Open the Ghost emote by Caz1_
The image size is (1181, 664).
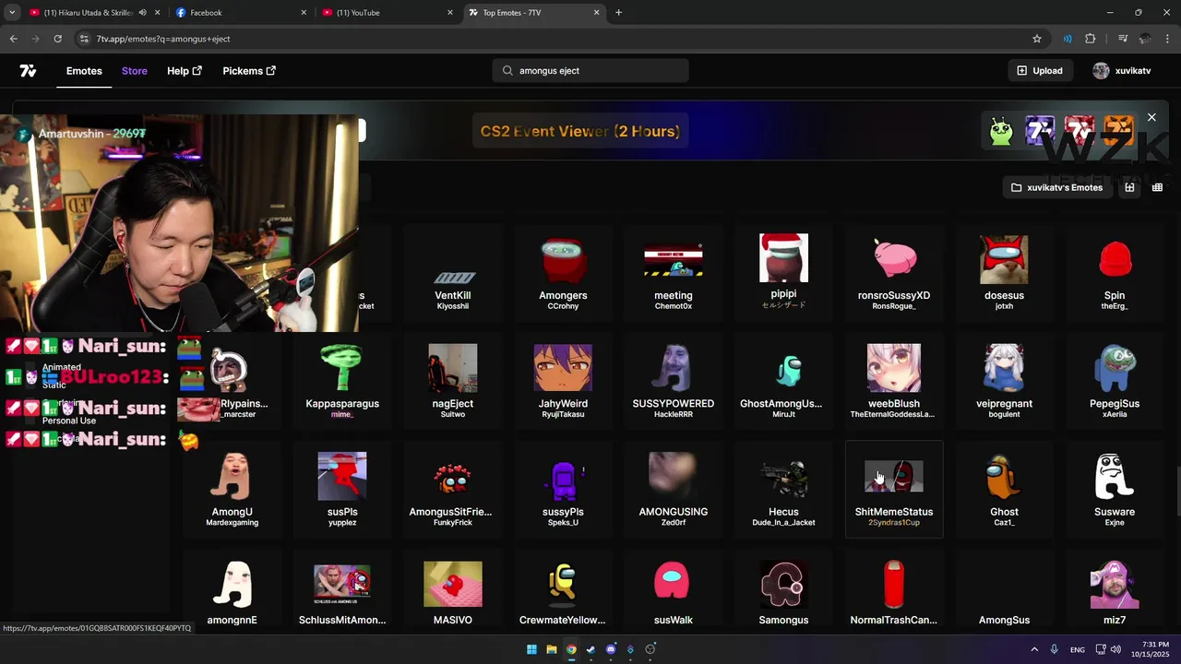pos(1004,490)
